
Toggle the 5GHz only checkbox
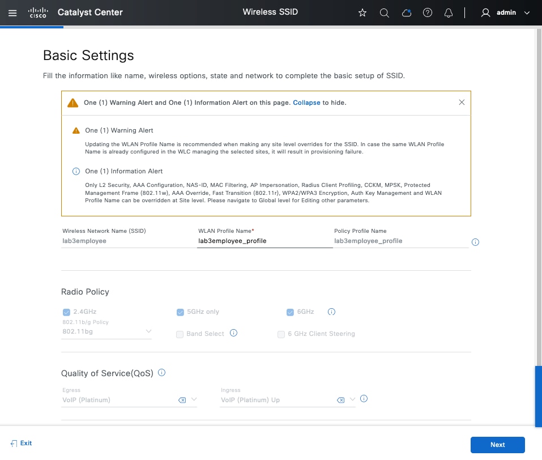[x=180, y=312]
